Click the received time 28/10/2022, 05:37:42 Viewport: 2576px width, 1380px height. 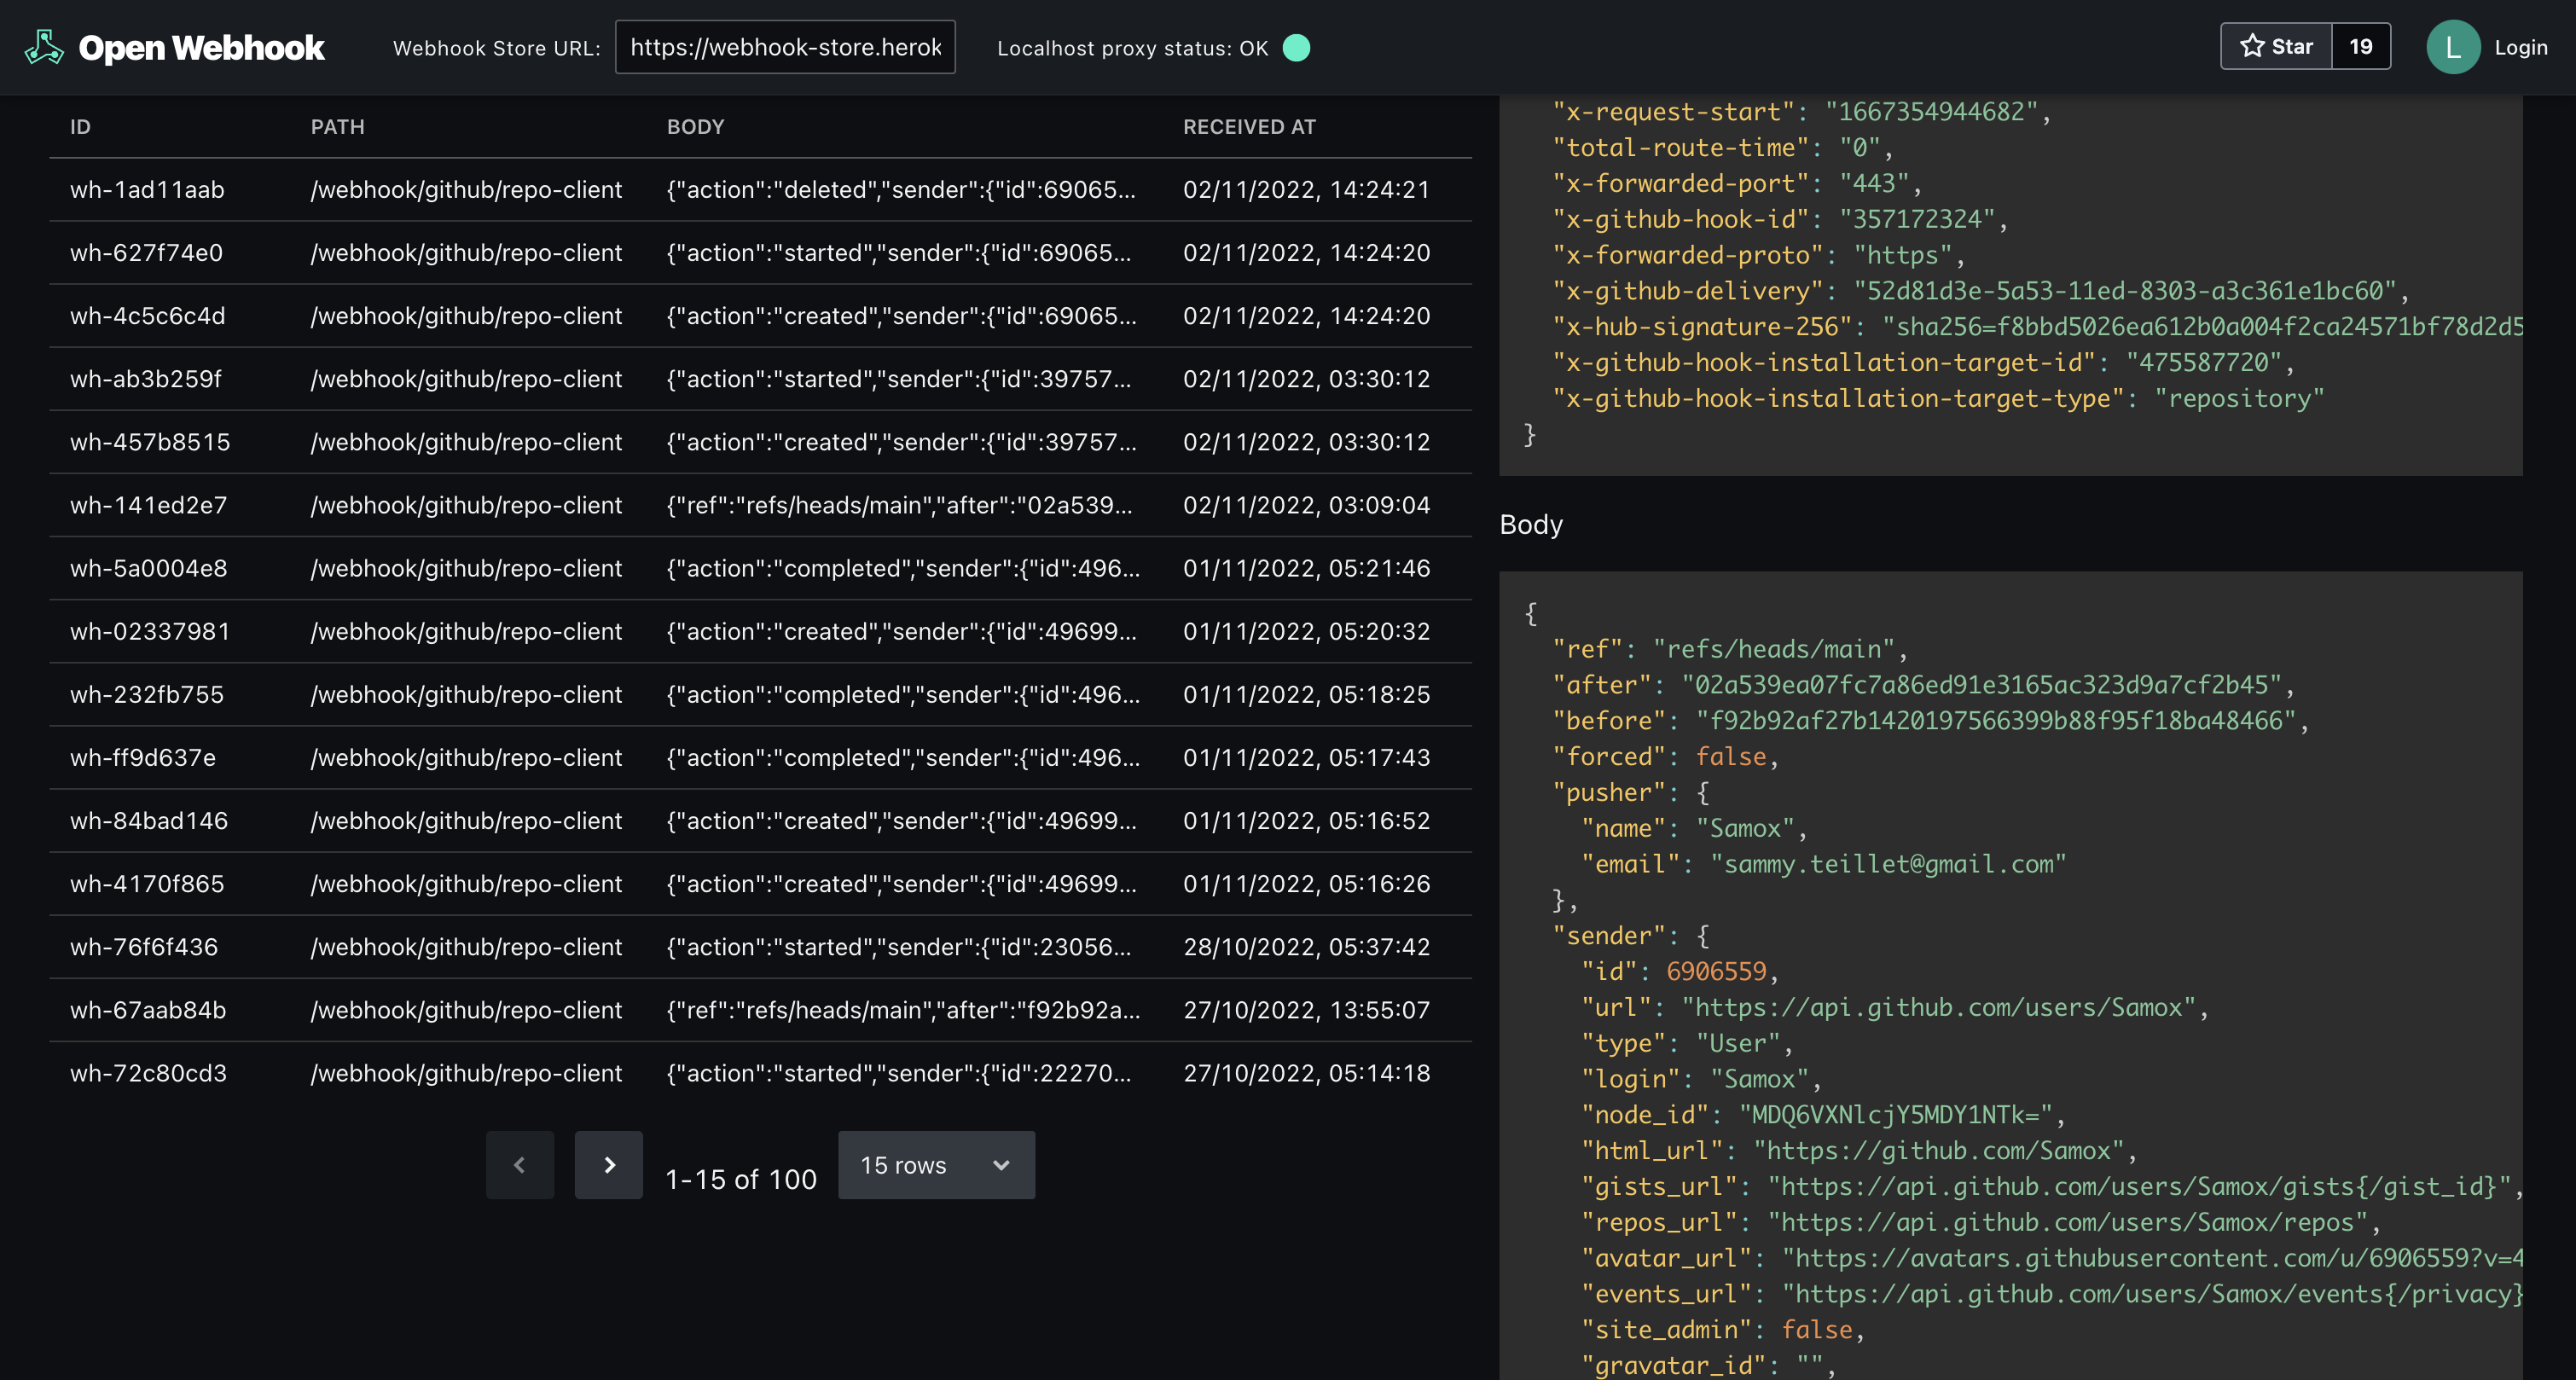tap(1306, 946)
